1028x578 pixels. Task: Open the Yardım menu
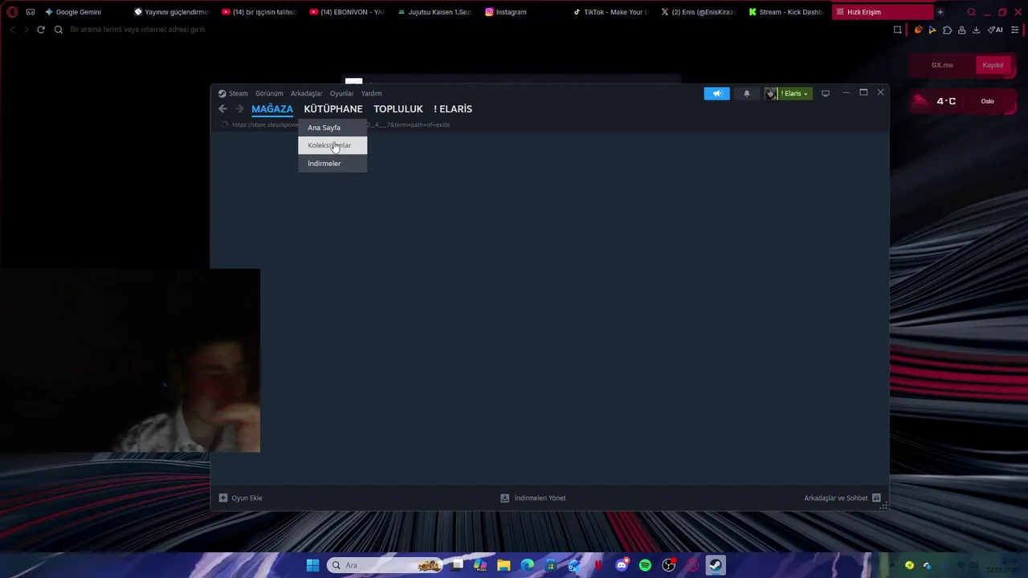pos(371,93)
